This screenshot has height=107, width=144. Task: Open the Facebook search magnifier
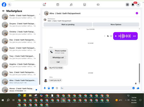pyautogui.click(x=10, y=5)
